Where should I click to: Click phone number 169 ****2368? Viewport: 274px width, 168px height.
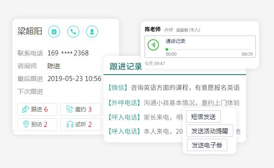click(x=68, y=53)
